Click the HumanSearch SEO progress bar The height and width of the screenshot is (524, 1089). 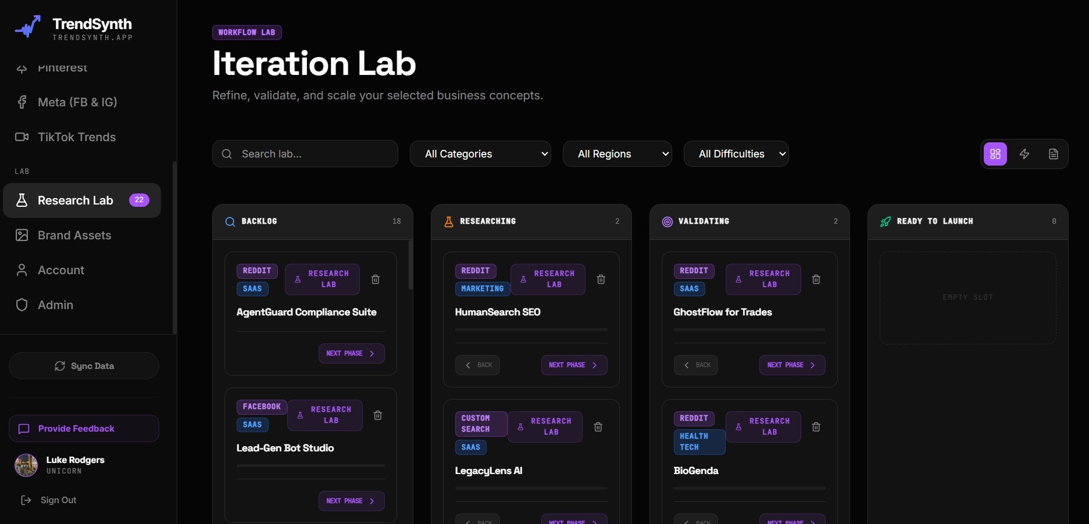pos(531,329)
